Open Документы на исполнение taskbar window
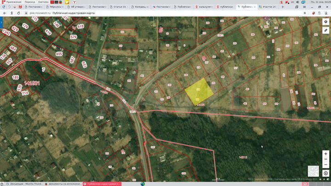The height and width of the screenshot is (186, 331). click(x=63, y=184)
